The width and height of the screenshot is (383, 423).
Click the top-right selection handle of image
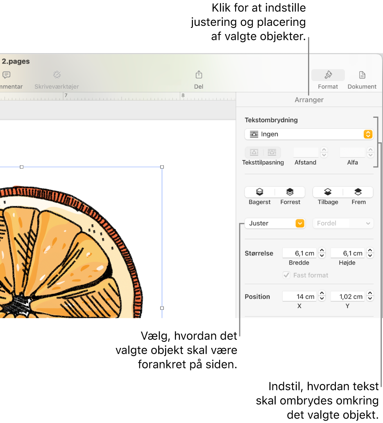coord(162,167)
